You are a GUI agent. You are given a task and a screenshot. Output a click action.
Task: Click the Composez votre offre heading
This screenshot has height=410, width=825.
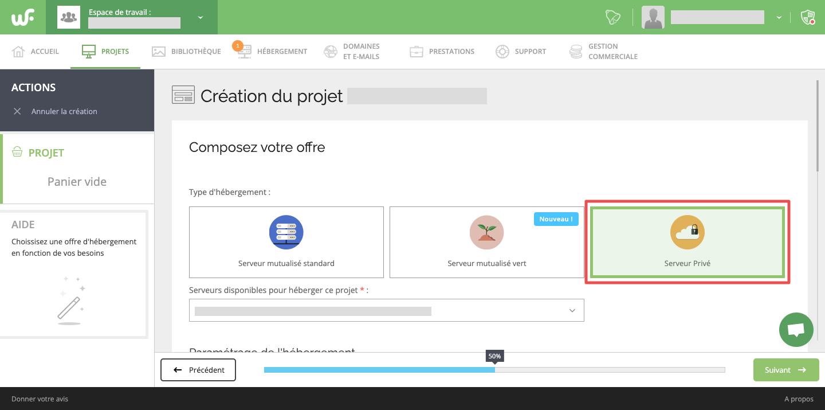coord(257,147)
